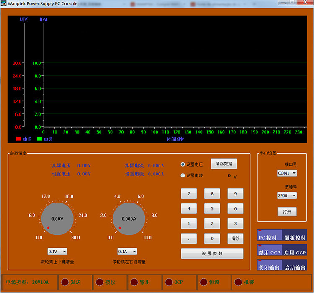Open the 0.1V voltage increment dropdown
314x293 pixels.
click(57, 252)
